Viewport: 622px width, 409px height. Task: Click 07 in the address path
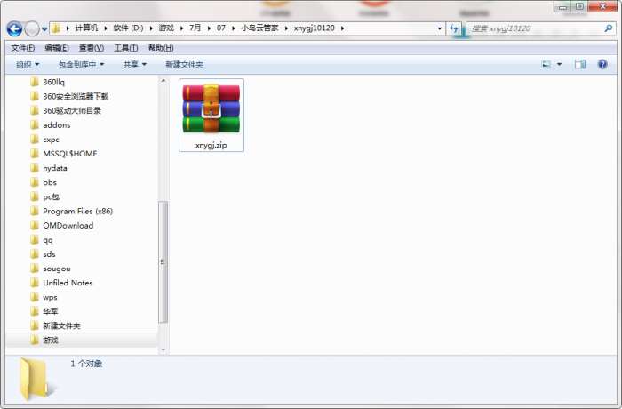221,28
